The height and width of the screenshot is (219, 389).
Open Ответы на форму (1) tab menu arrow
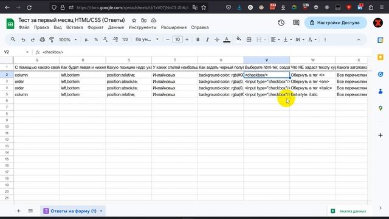pos(101,211)
